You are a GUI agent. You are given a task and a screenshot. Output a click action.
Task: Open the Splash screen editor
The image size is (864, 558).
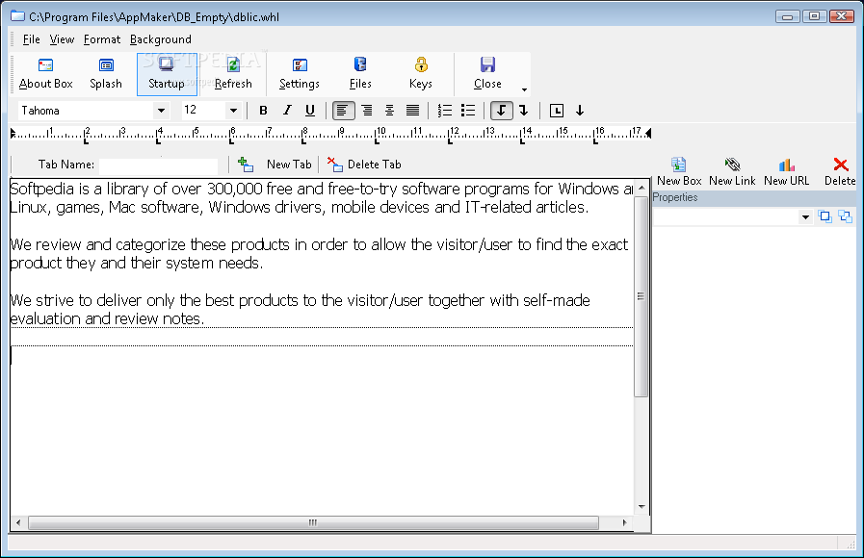click(x=106, y=74)
